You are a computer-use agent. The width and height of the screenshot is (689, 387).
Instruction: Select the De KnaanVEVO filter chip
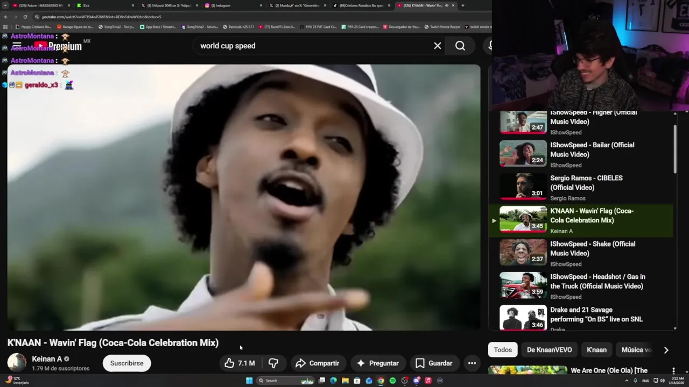pyautogui.click(x=550, y=350)
